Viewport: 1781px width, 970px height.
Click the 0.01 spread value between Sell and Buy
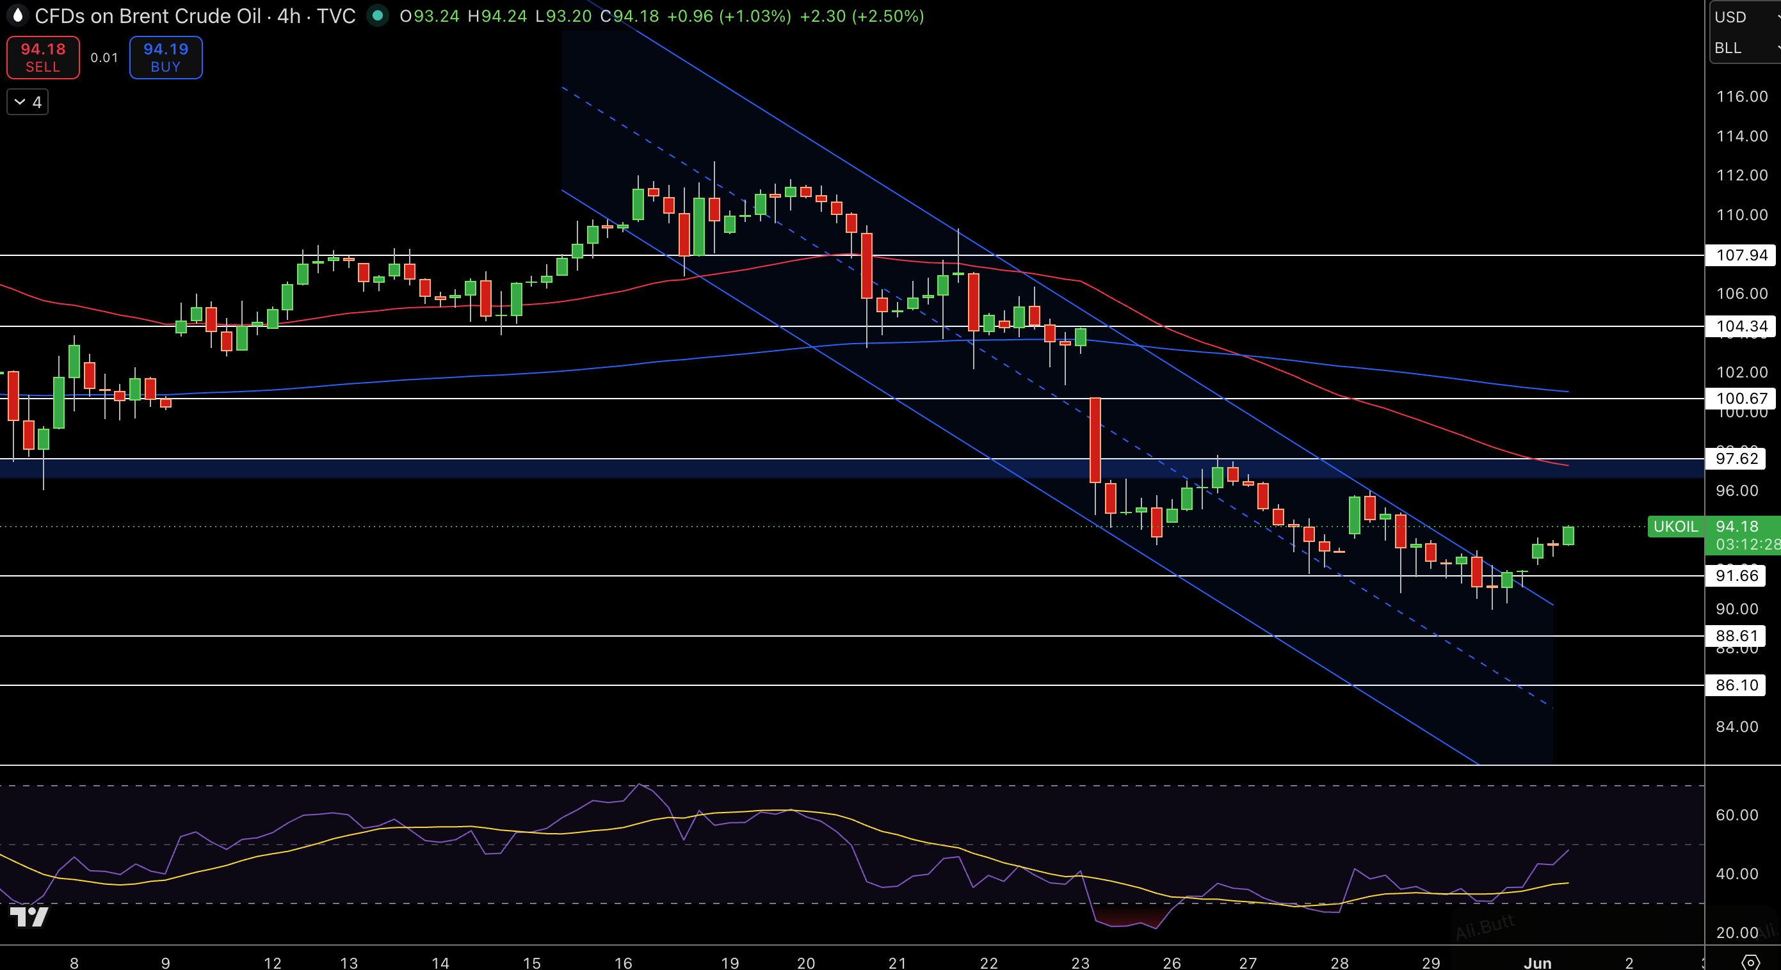click(x=104, y=58)
